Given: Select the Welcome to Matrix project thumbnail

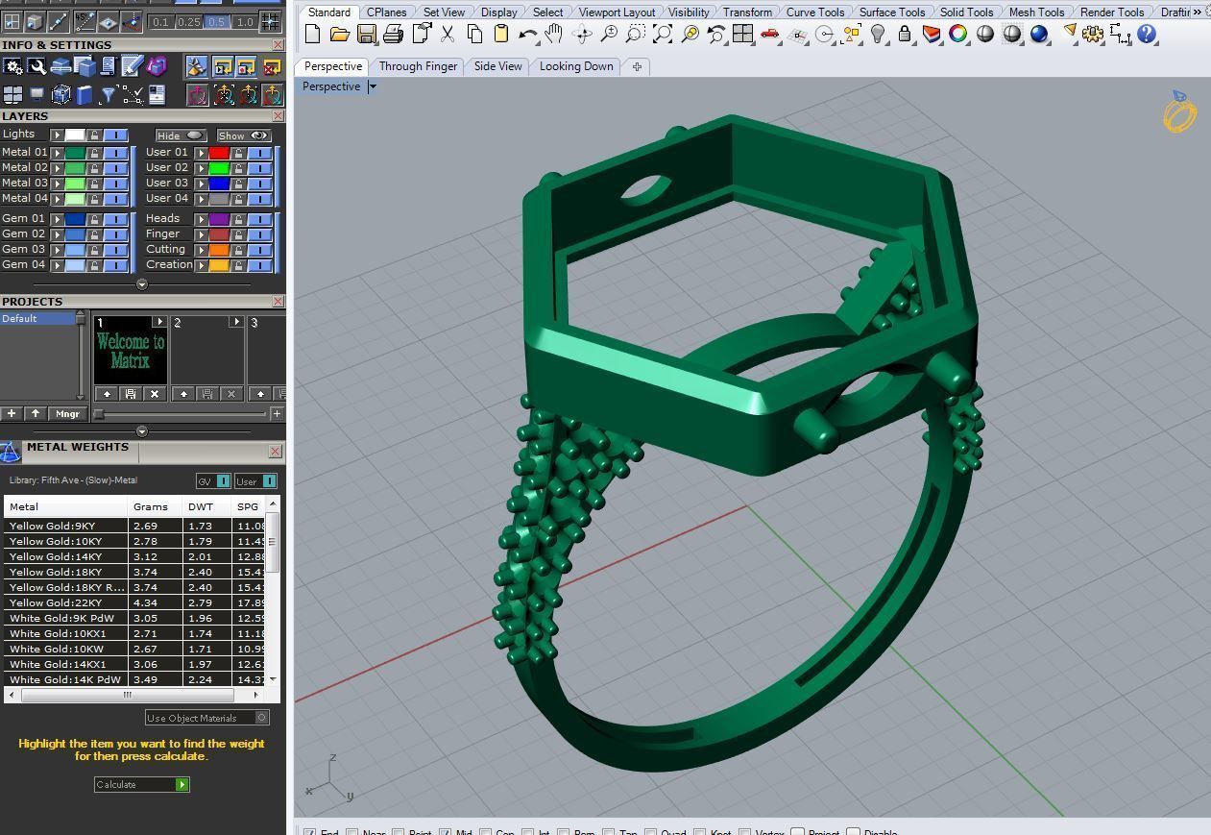Looking at the screenshot, I should 130,351.
